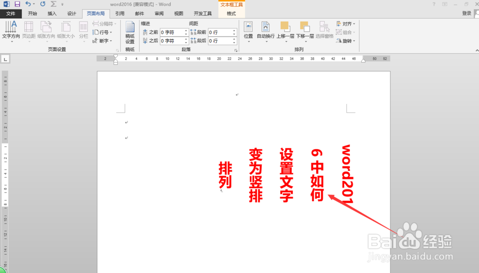Switch to the 开始 tab
Viewport: 479px width, 273px height.
(33, 13)
